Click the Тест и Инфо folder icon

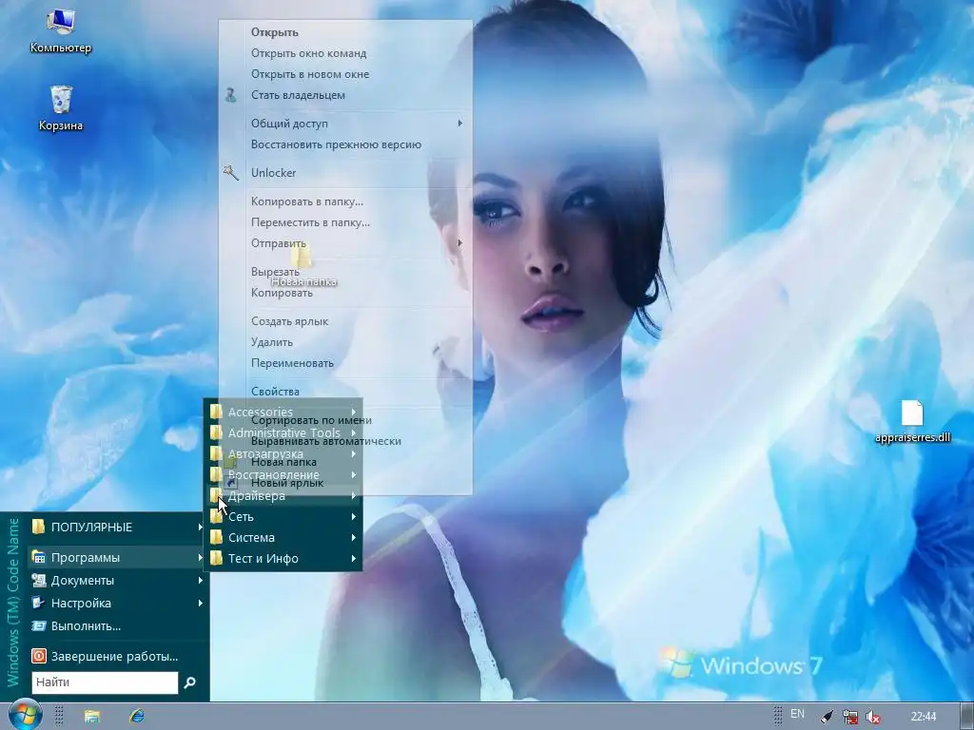[x=216, y=558]
